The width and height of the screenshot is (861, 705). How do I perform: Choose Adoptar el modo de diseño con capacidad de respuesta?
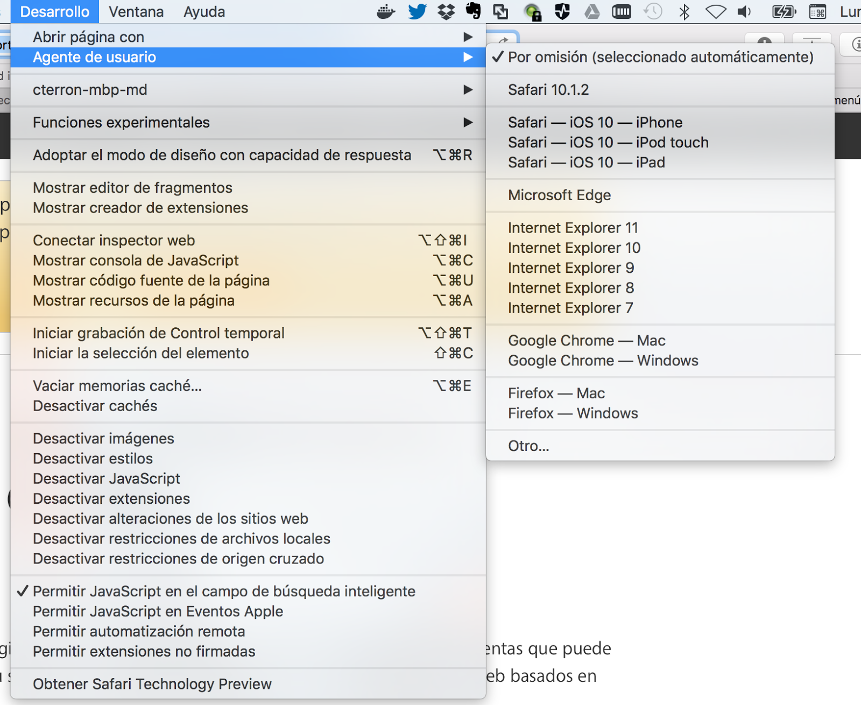coord(248,155)
